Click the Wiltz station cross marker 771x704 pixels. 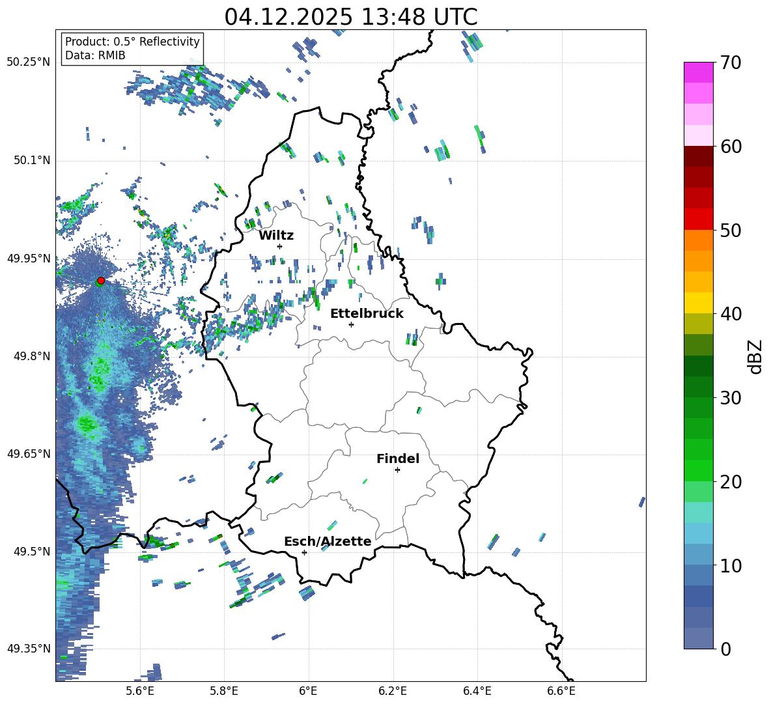[x=280, y=246]
